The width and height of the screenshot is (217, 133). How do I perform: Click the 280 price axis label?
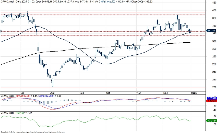click(214, 56)
